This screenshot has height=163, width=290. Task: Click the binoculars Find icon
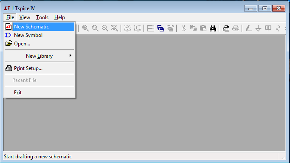click(213, 28)
